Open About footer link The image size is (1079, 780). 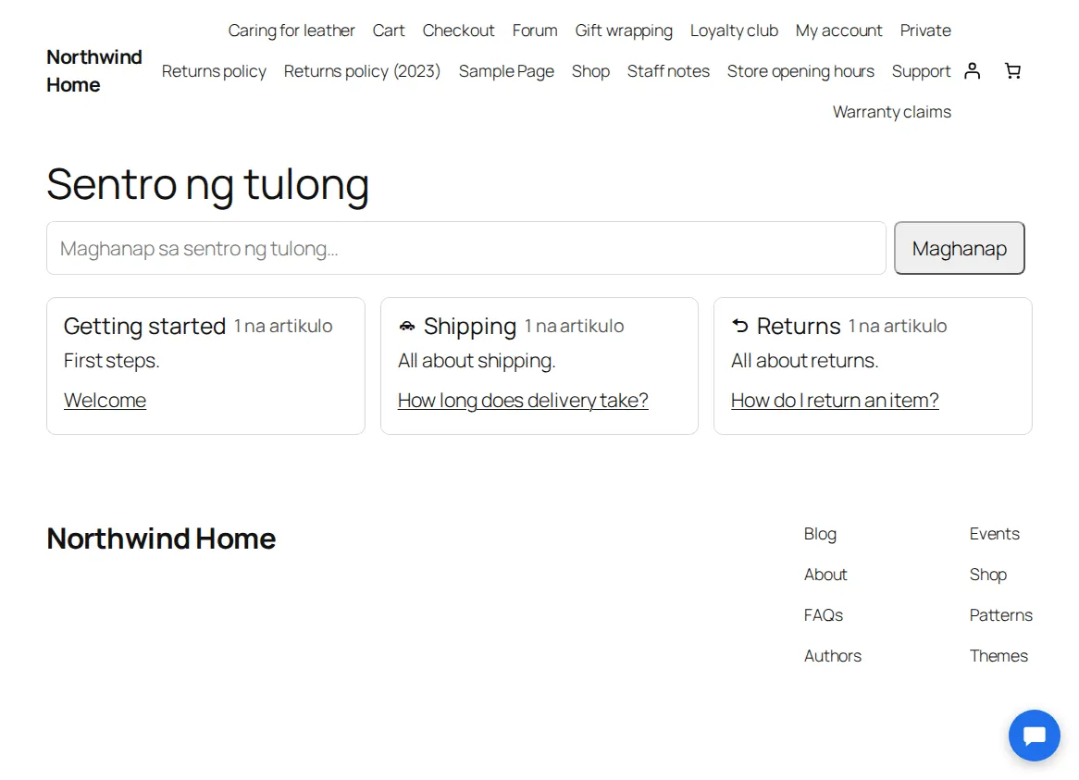coord(825,575)
